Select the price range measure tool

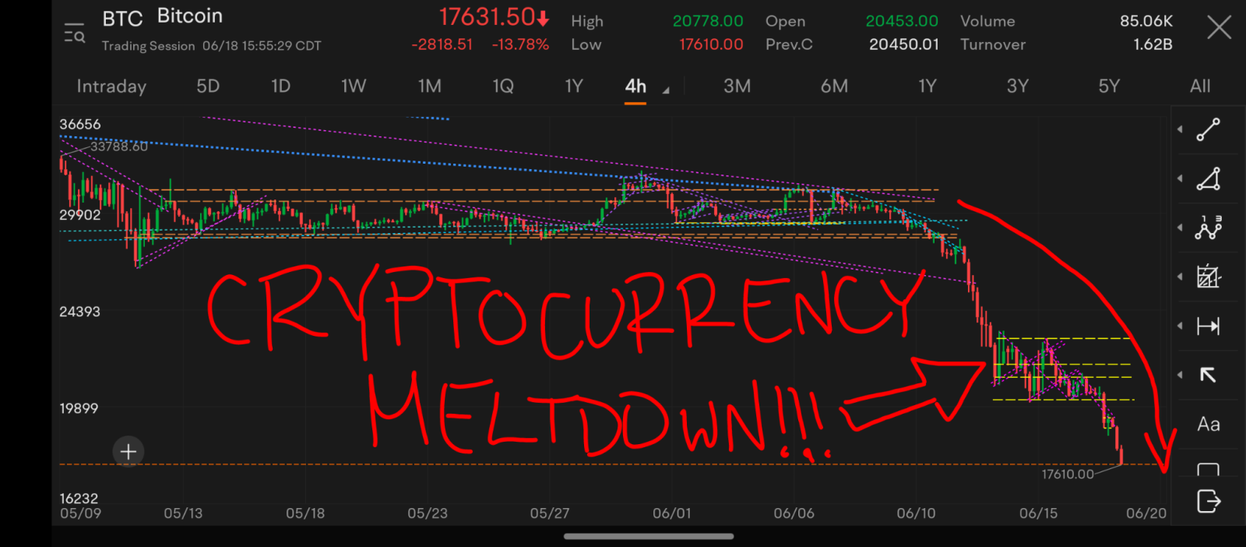pos(1208,326)
